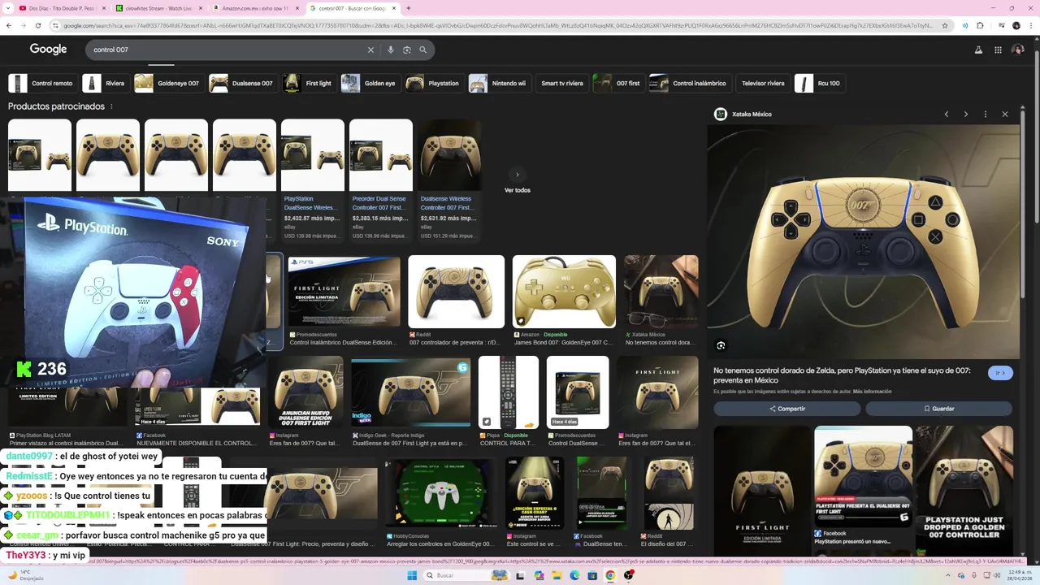Filter results by Rcu 100 chip

point(820,83)
